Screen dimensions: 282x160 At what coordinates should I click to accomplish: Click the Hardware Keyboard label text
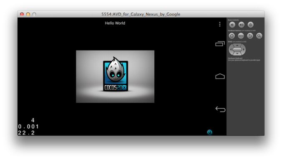pyautogui.click(x=235, y=58)
